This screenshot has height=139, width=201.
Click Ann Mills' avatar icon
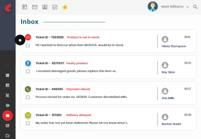(165, 91)
